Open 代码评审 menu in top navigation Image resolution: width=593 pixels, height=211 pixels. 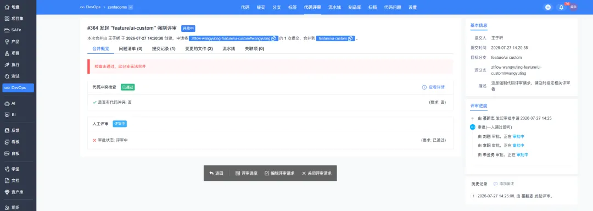point(313,7)
